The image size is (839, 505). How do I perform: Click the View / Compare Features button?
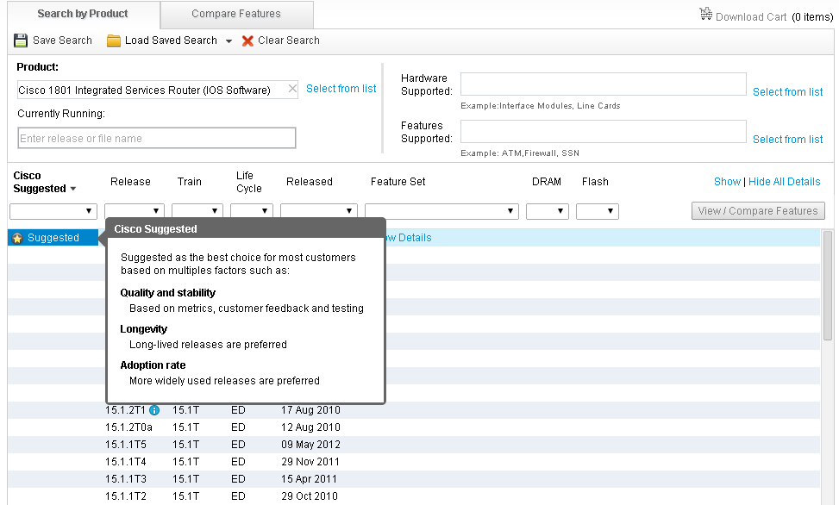point(758,211)
